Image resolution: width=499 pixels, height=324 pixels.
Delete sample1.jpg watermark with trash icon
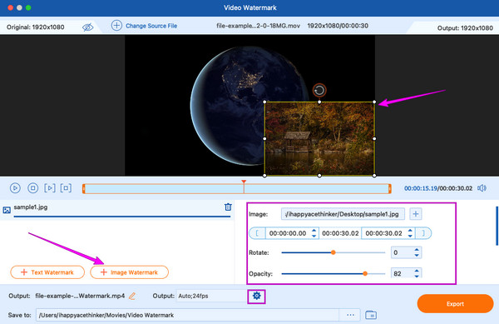(x=228, y=207)
